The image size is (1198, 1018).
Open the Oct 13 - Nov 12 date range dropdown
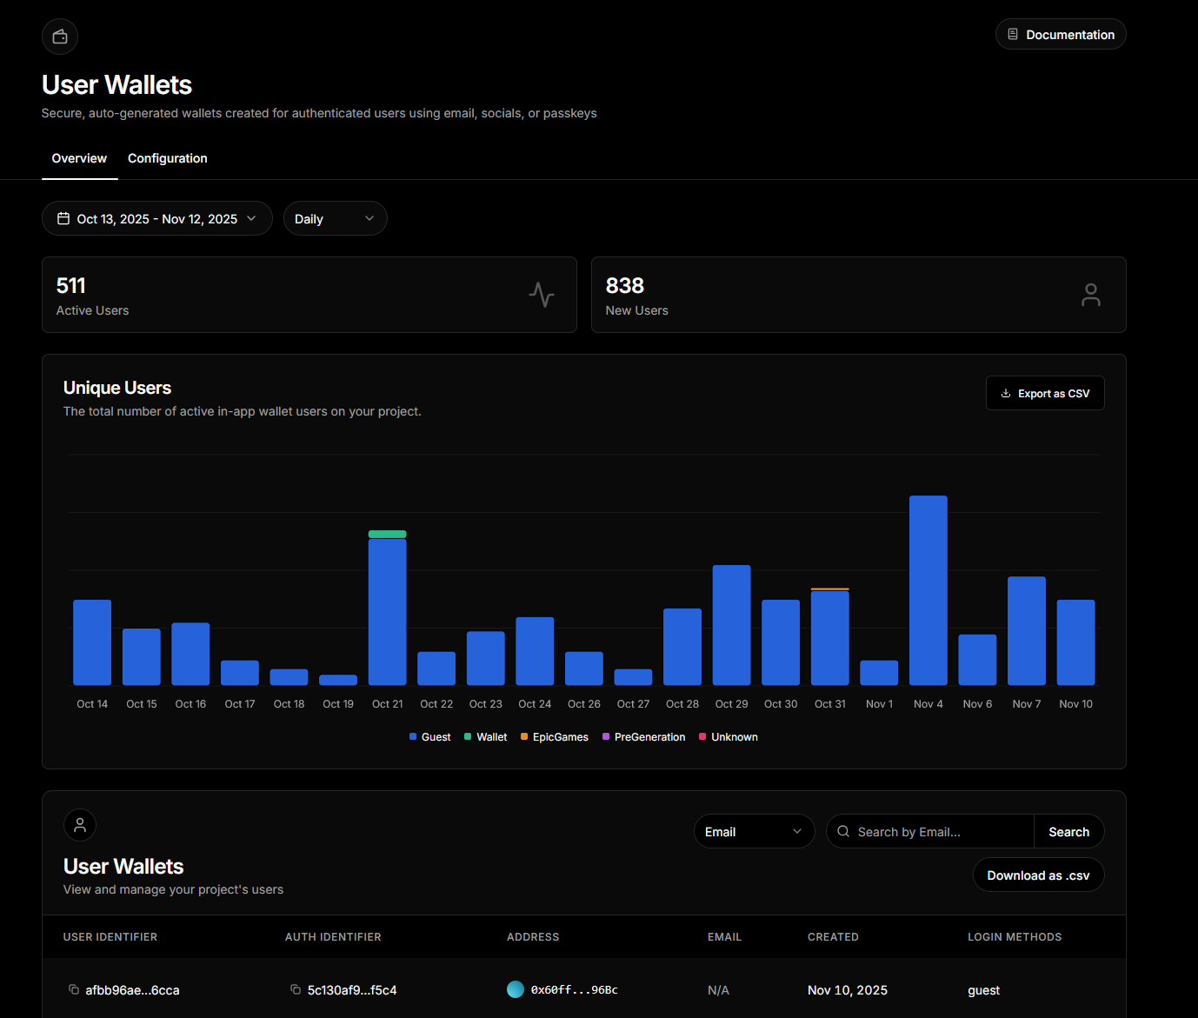157,219
